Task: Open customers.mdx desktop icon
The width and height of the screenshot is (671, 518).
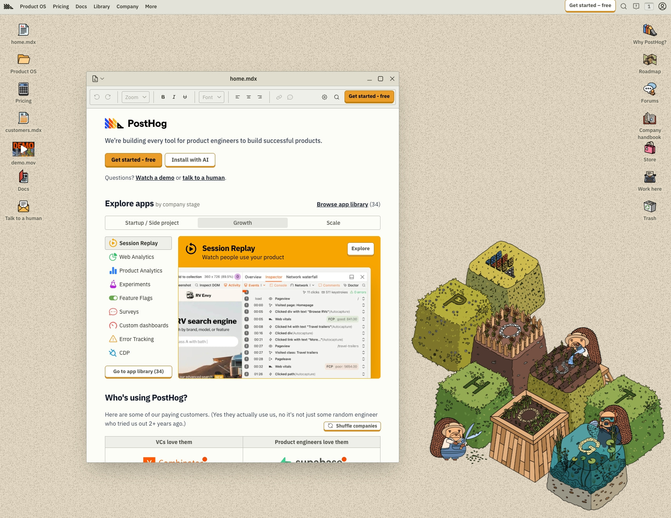Action: coord(23,118)
